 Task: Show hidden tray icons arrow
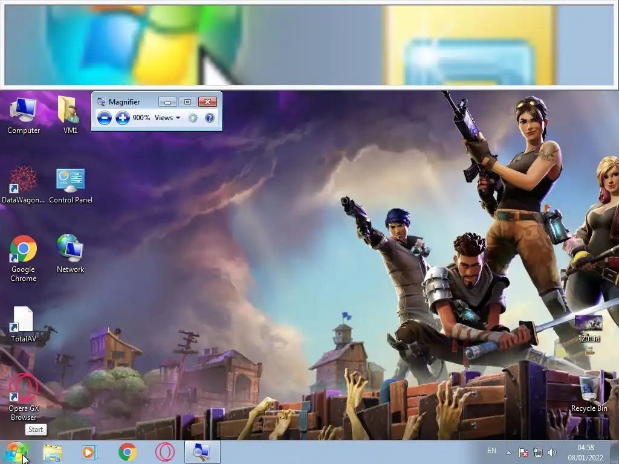pyautogui.click(x=509, y=453)
